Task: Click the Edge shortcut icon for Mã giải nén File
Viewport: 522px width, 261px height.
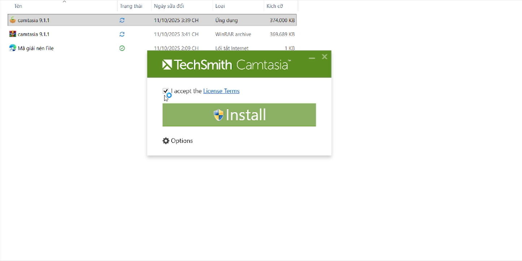Action: (13, 48)
